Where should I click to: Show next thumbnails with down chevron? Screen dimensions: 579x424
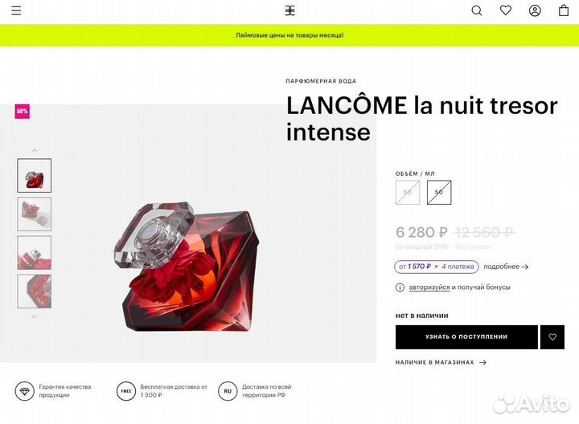34,316
